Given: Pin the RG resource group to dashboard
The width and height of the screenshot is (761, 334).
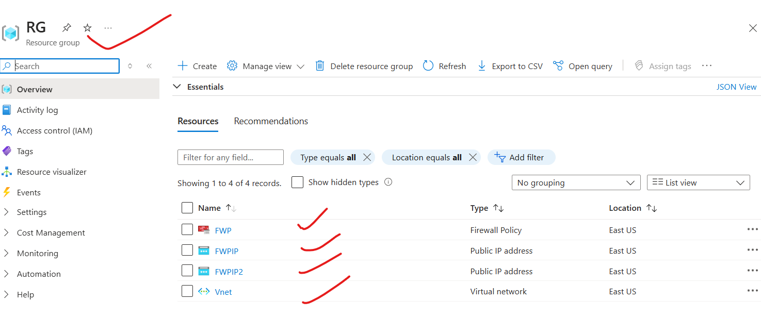Looking at the screenshot, I should pos(67,28).
